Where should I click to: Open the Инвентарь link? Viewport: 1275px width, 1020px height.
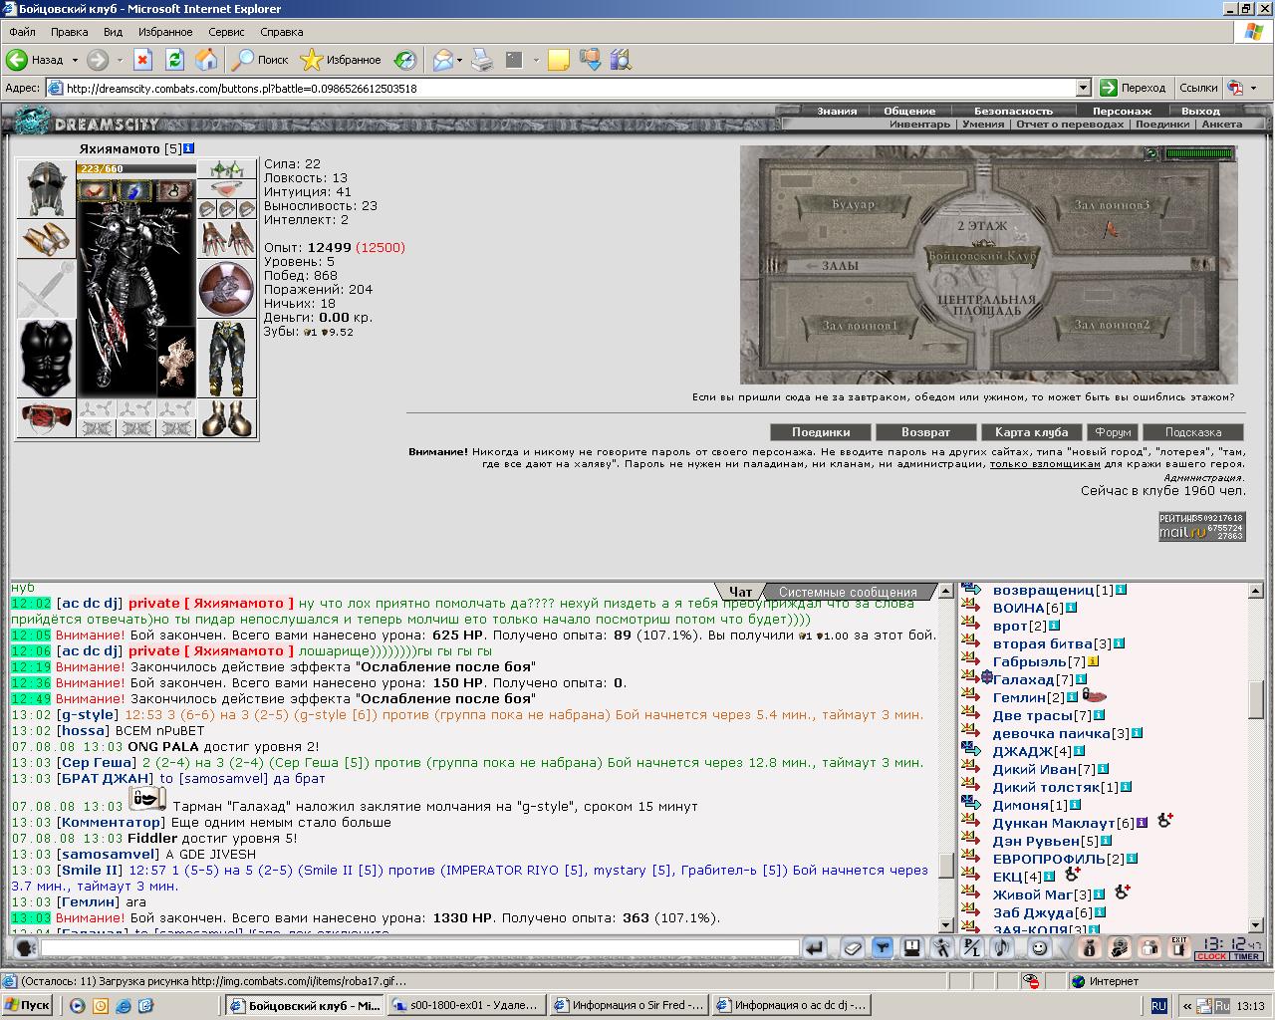[919, 125]
